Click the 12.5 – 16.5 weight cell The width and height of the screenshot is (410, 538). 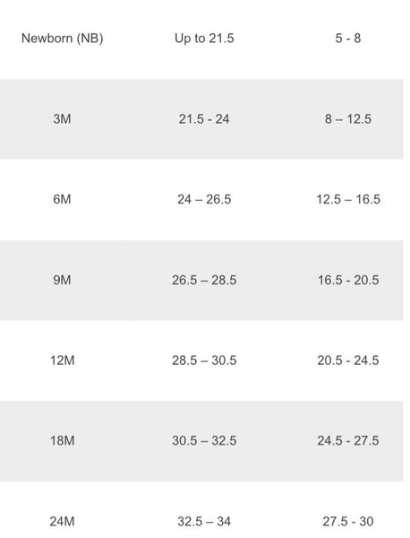pos(348,199)
